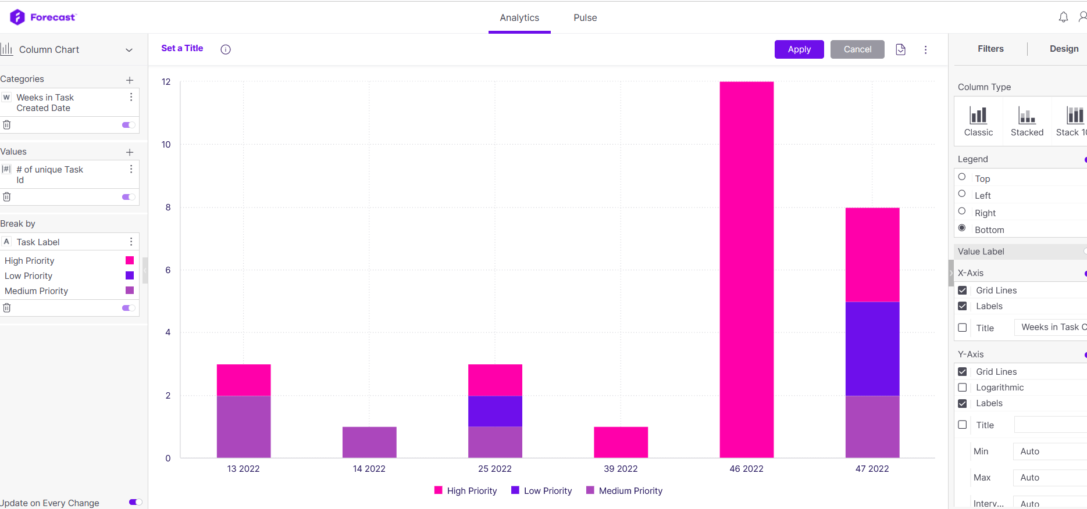The image size is (1087, 509).
Task: Click the Apply button
Action: tap(799, 49)
